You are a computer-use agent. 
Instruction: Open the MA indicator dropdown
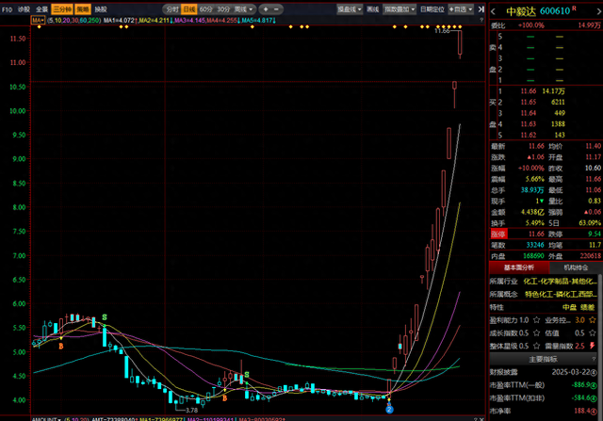38,20
